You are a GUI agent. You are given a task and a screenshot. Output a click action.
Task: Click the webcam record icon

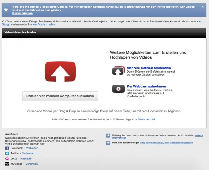point(119,89)
